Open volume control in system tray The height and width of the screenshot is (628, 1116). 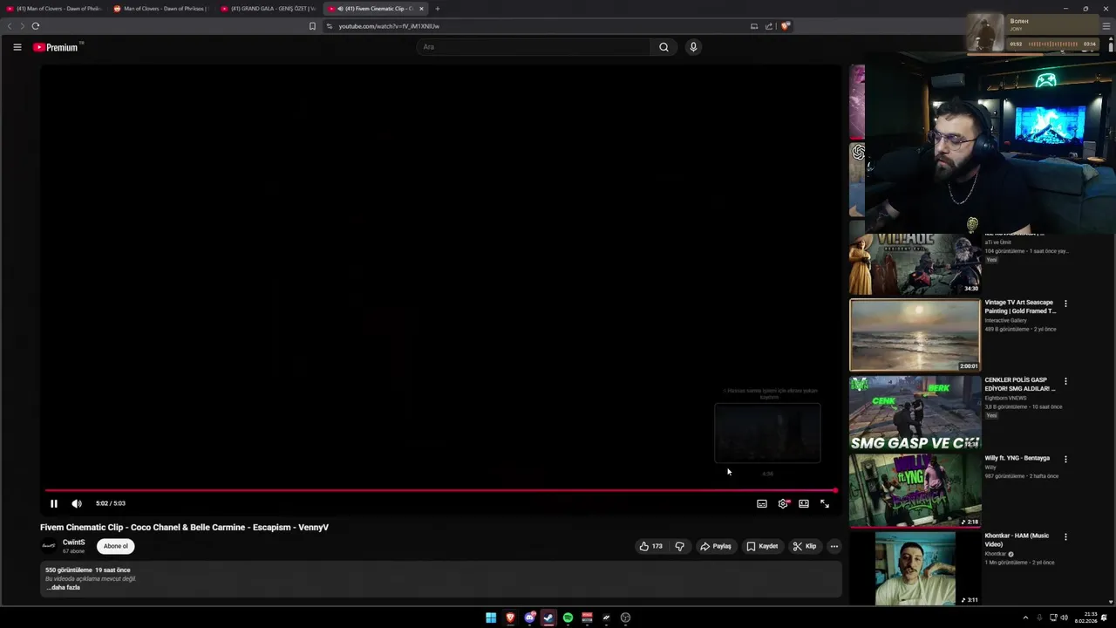pyautogui.click(x=1064, y=618)
